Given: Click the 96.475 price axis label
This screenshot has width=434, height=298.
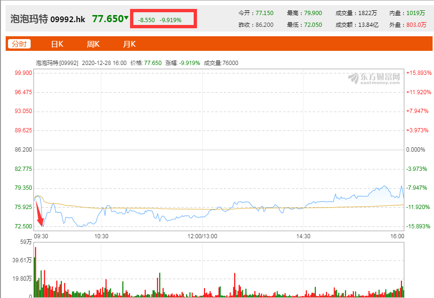Looking at the screenshot, I should (x=23, y=92).
